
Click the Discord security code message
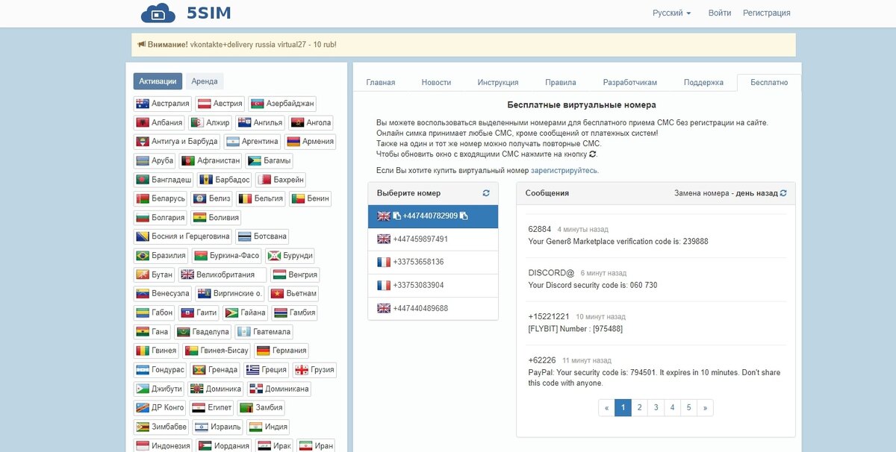592,286
